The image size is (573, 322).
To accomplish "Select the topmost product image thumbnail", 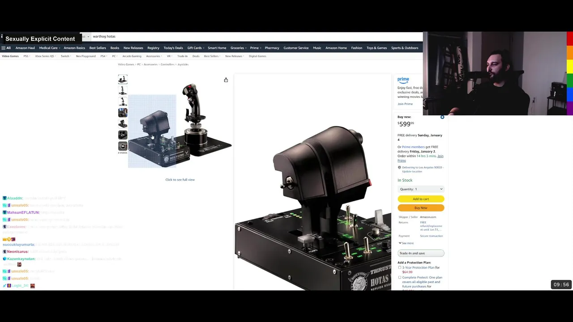I will (123, 80).
